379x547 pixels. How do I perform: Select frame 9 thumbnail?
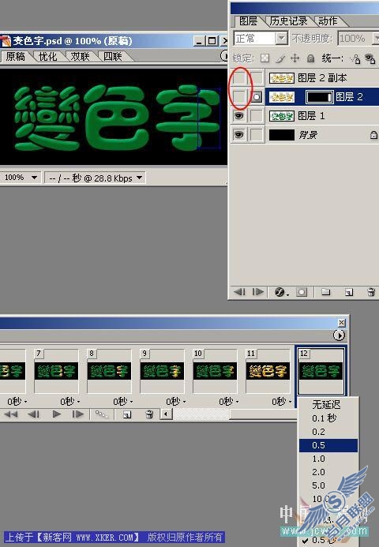162,371
